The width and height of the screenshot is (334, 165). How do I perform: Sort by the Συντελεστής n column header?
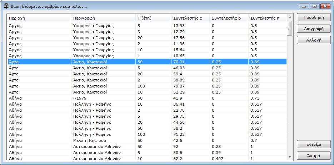tap(267, 18)
